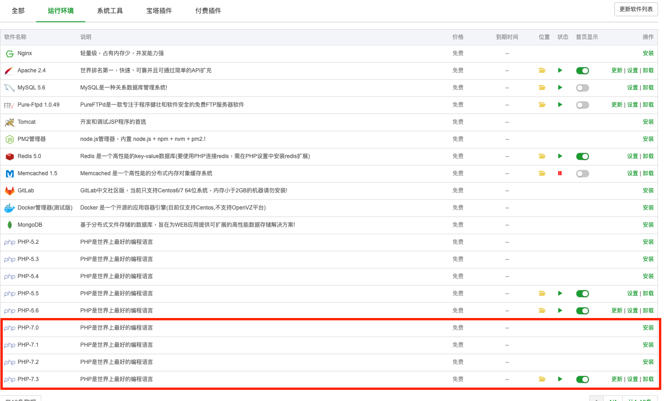Click 卸载 link for Pure-Ftpd 1.0.49
The width and height of the screenshot is (665, 401).
click(648, 105)
